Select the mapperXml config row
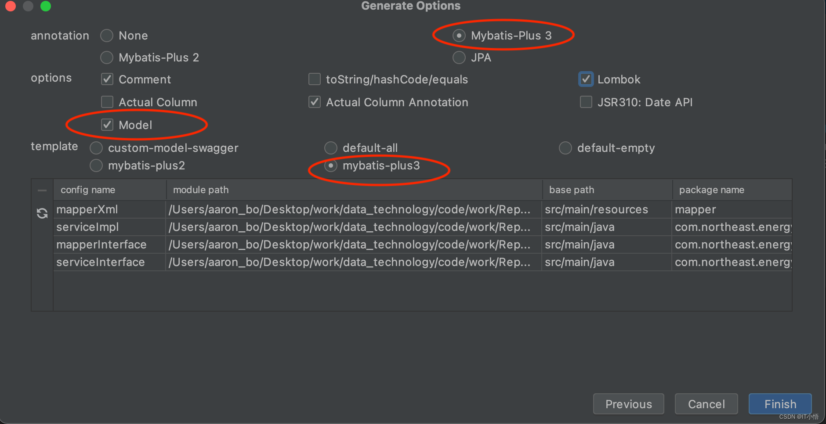The width and height of the screenshot is (826, 424). [x=423, y=209]
